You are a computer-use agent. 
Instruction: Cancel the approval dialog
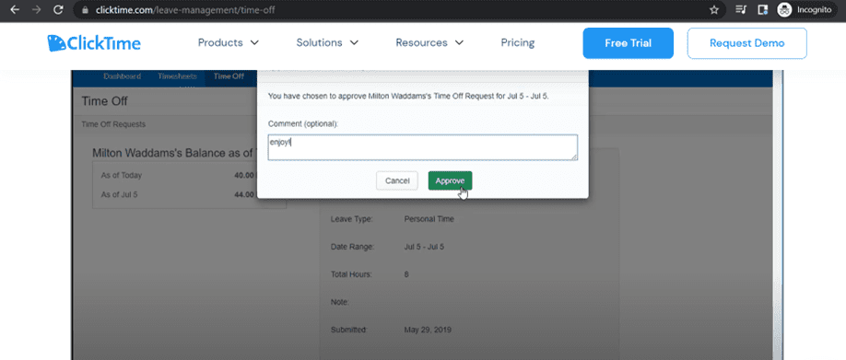(397, 180)
